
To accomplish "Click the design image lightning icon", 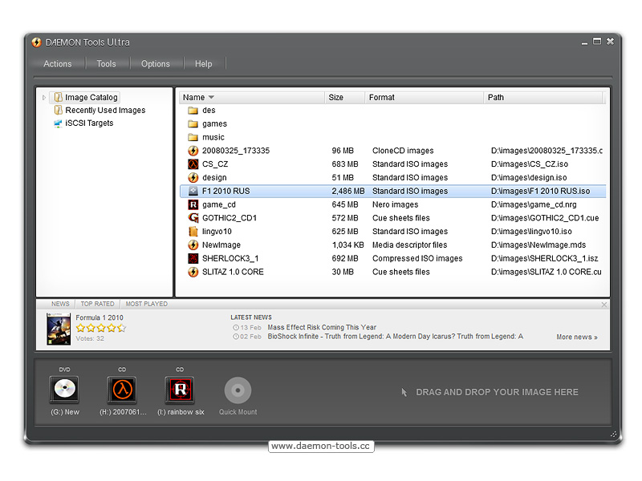I will tap(193, 177).
